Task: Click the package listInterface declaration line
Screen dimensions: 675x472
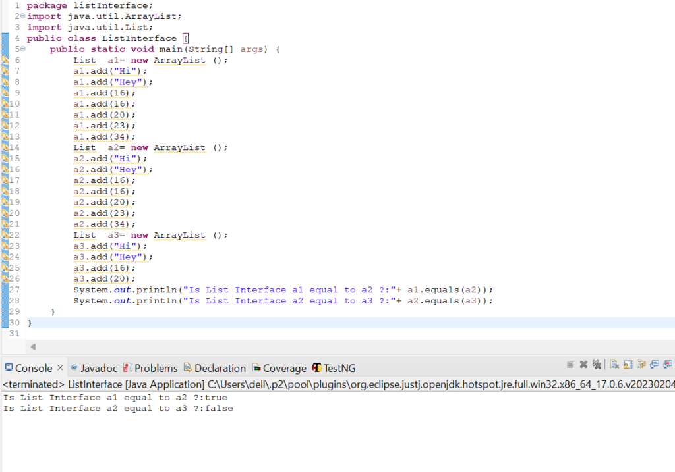Action: coord(90,5)
